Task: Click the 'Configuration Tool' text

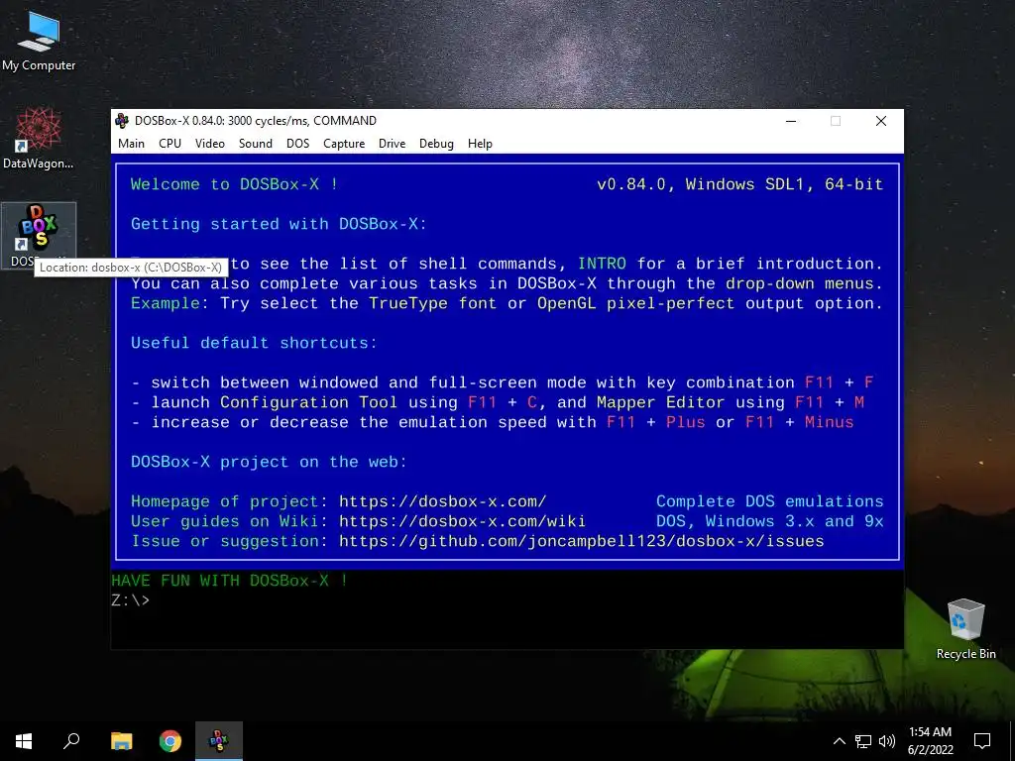Action: (x=309, y=402)
